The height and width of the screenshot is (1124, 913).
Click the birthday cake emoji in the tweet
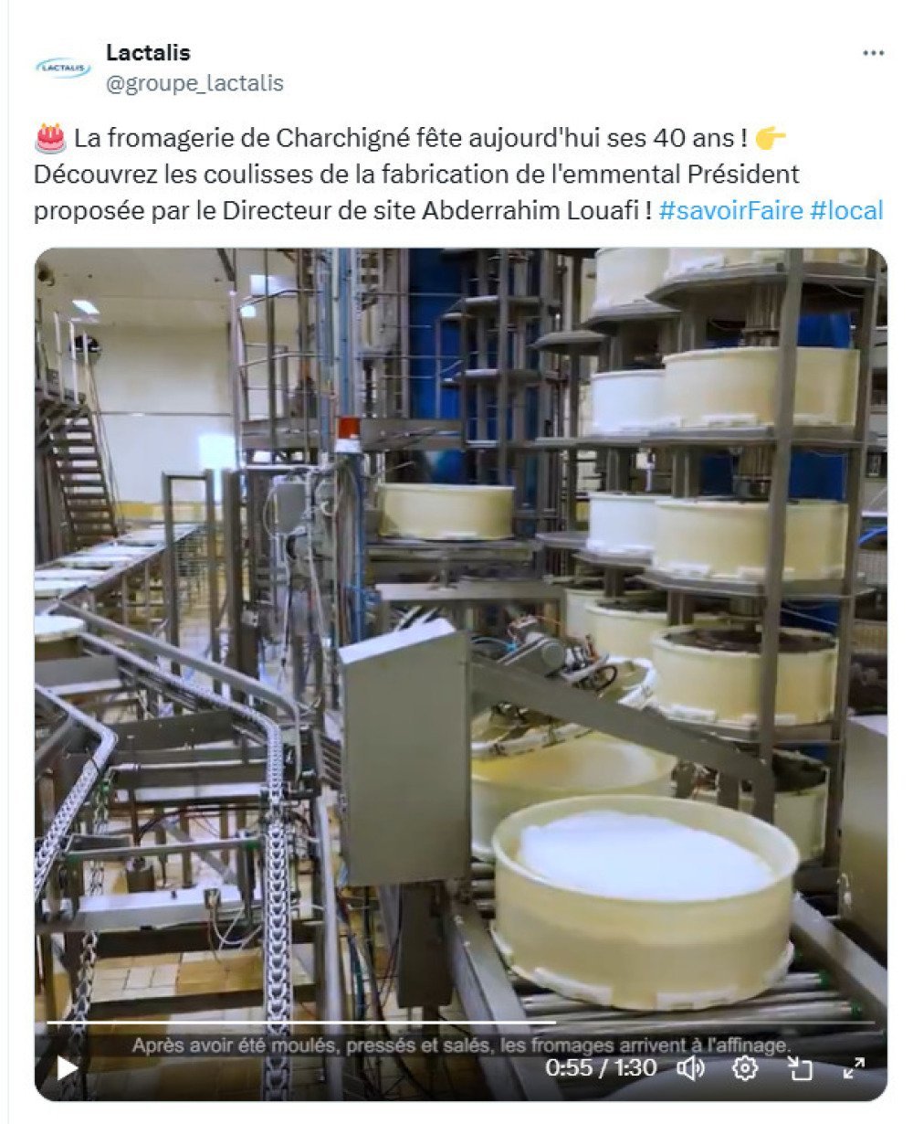pyautogui.click(x=50, y=139)
